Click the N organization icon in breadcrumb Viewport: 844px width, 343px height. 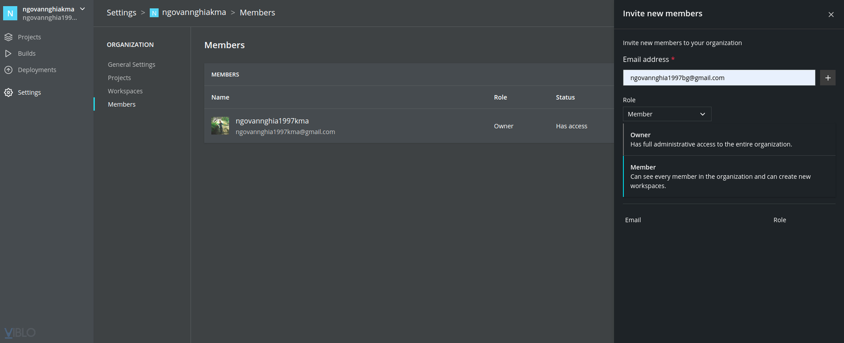point(154,13)
